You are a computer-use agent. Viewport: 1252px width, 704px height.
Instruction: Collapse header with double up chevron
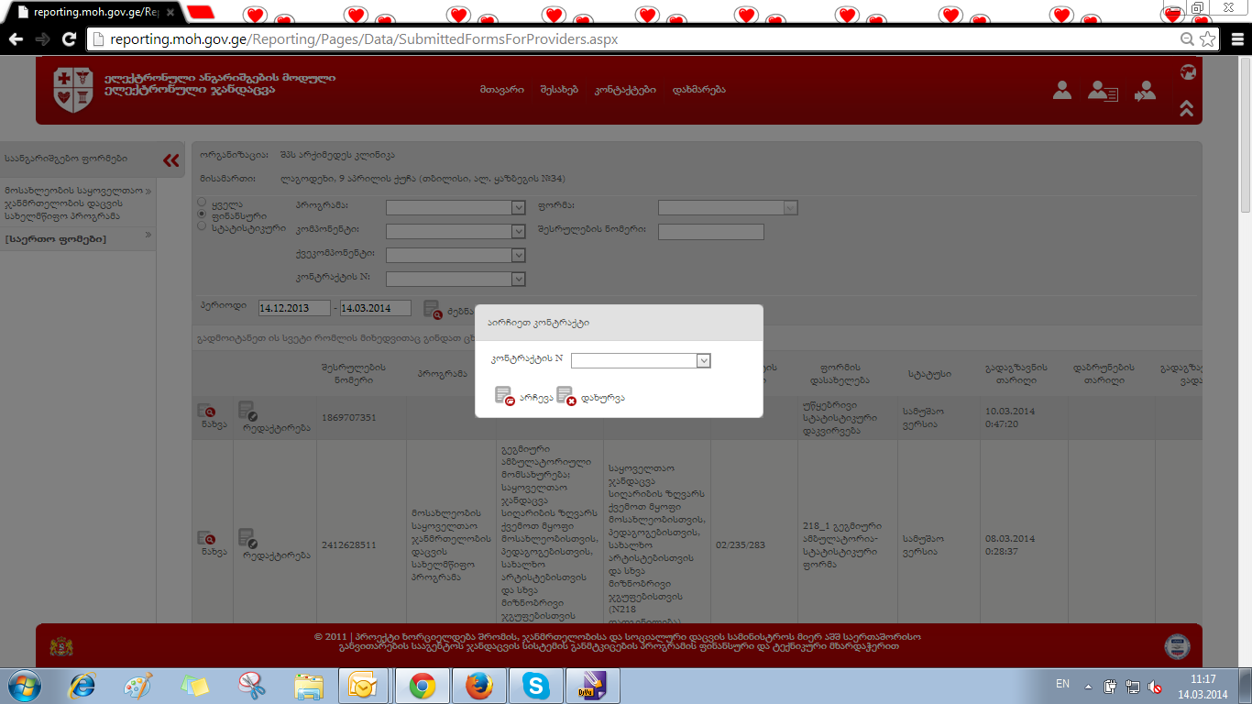point(1186,109)
